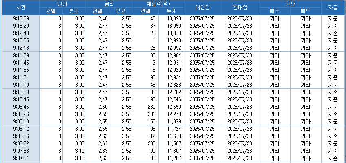
Task: Click the 자금 column header
Action: coord(333,8)
